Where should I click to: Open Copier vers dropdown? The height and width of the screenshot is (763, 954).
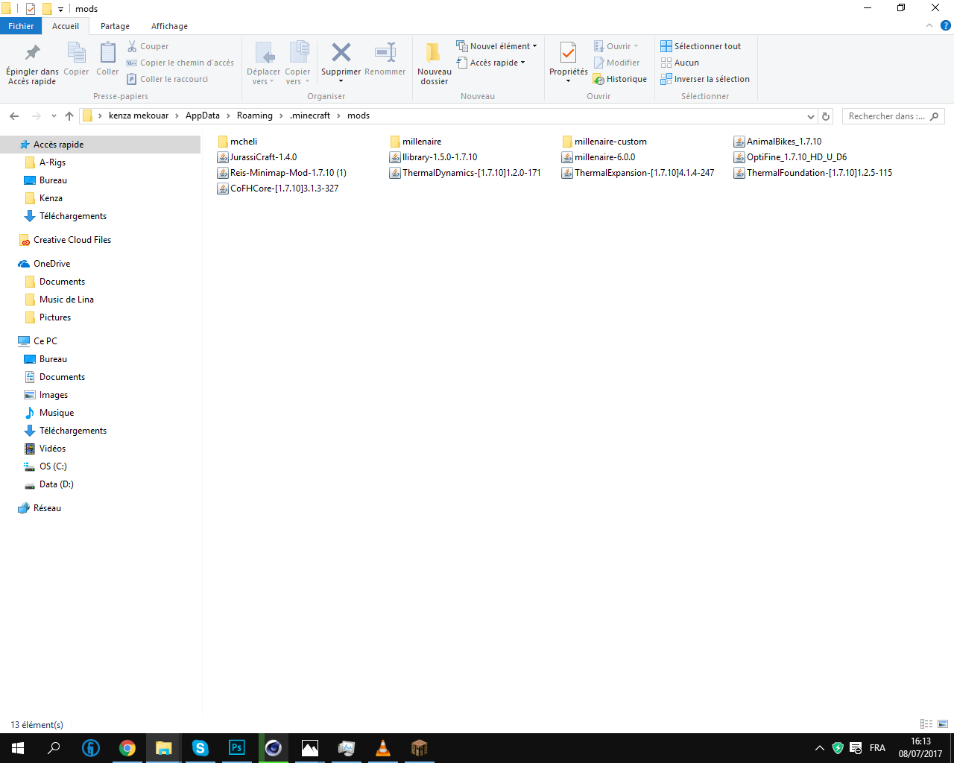point(297,63)
